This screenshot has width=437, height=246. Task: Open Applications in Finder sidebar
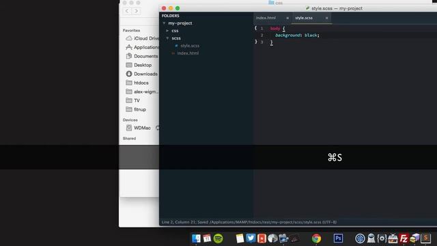142,47
